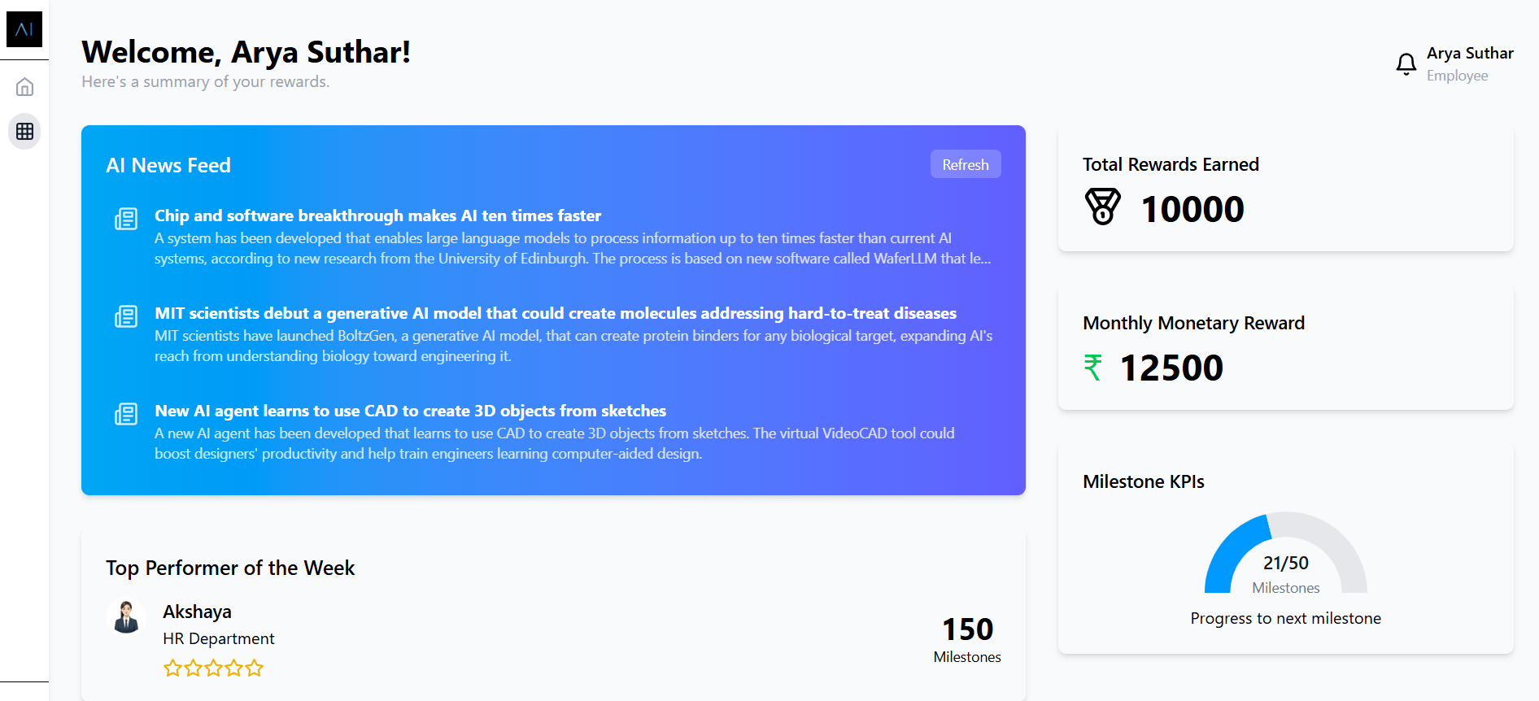
Task: Open the New AI agent CAD headline
Action: pyautogui.click(x=410, y=411)
